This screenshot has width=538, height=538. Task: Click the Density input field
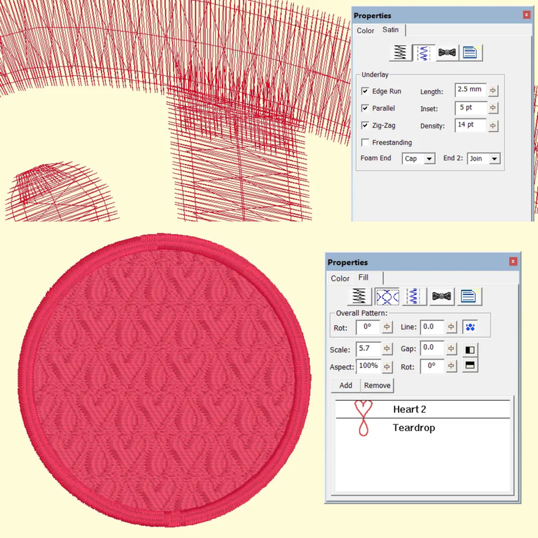pos(471,125)
